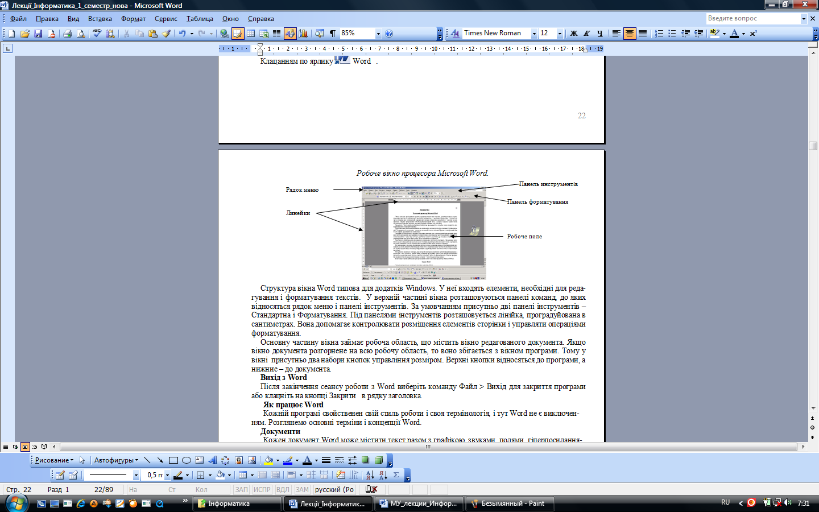Open a file with the folder icon
819x512 pixels.
click(25, 34)
